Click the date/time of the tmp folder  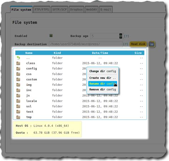100,117
